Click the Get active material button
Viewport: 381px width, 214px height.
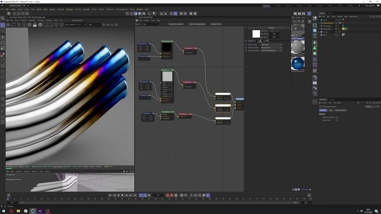[176, 24]
